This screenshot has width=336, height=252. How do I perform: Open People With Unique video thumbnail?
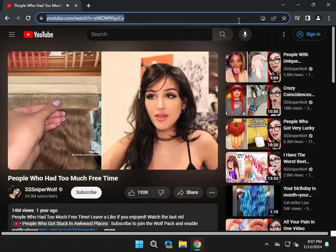click(253, 67)
